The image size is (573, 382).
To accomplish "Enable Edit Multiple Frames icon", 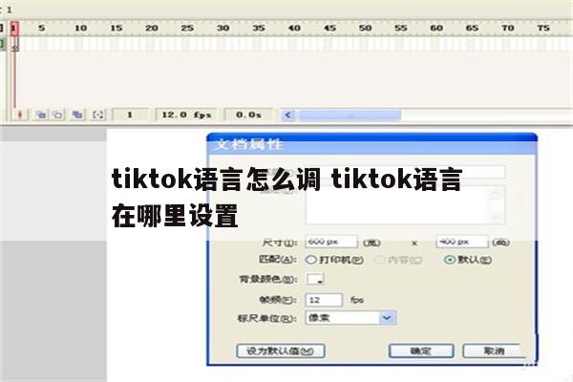I will point(77,115).
